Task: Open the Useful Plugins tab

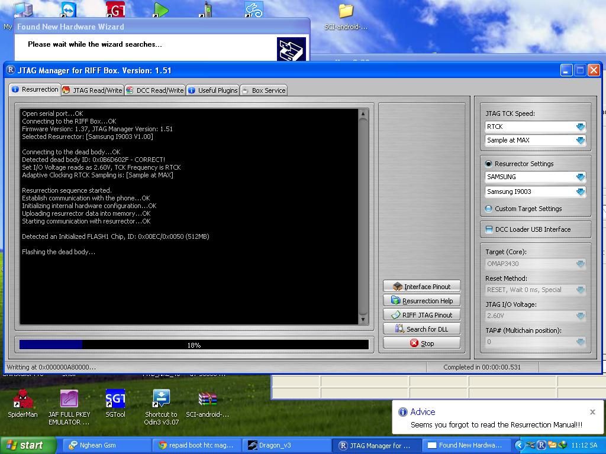Action: click(x=213, y=90)
